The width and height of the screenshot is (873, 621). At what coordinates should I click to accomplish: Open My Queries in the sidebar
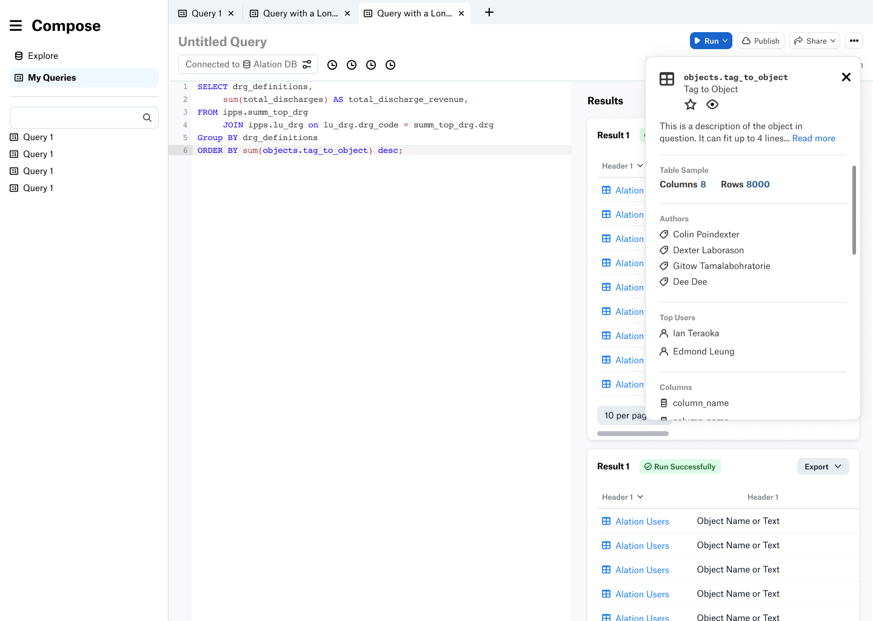pyautogui.click(x=84, y=78)
